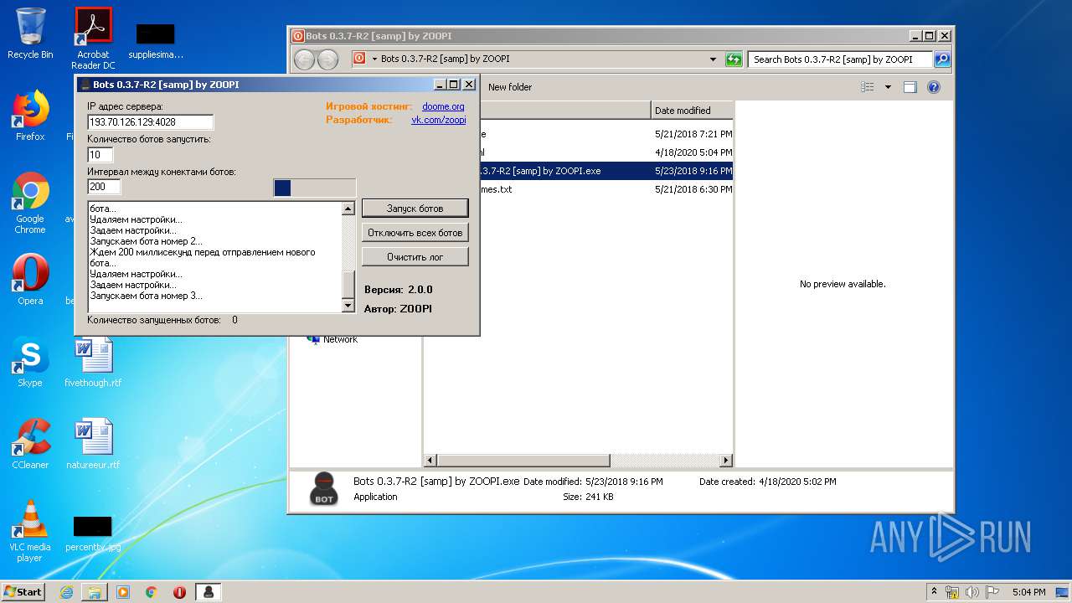
Task: Open doome.org hosting link
Action: coord(443,106)
